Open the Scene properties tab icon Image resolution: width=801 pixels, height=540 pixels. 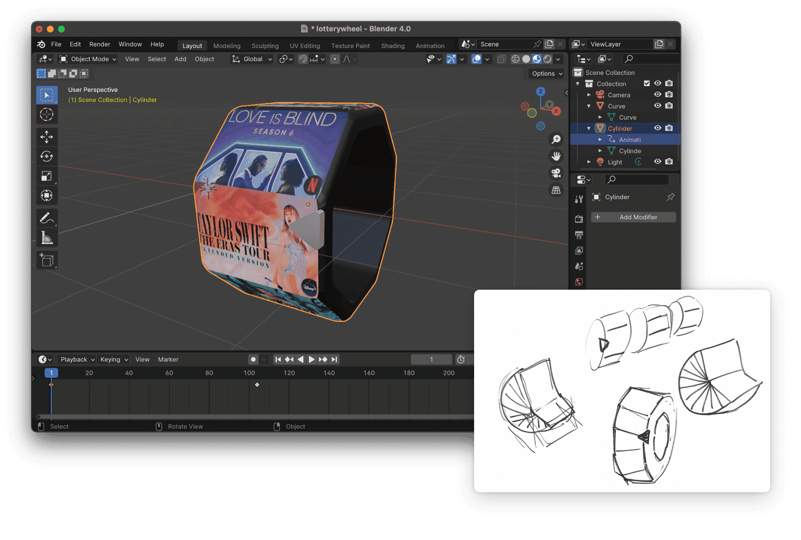579,266
